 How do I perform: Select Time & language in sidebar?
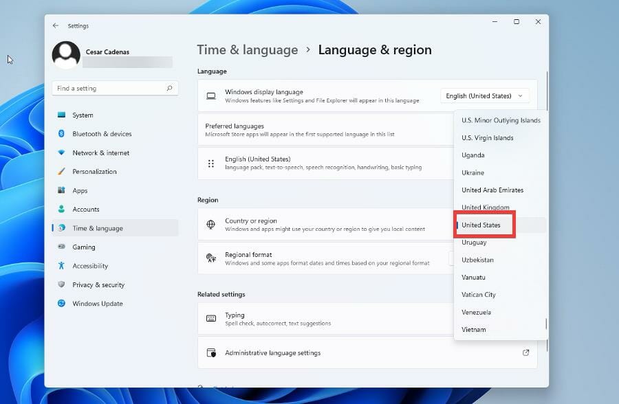(115, 227)
